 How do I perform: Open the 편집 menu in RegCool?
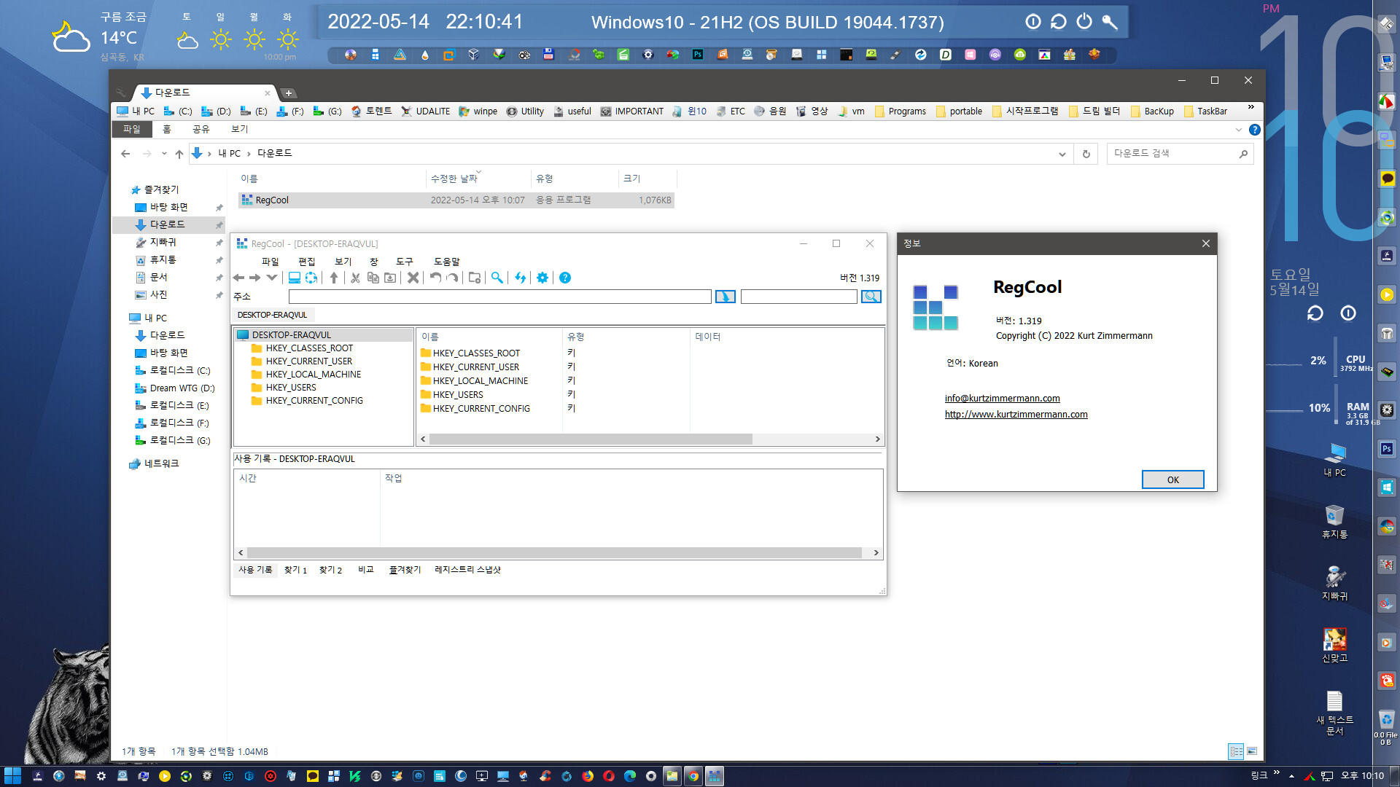[x=306, y=262]
